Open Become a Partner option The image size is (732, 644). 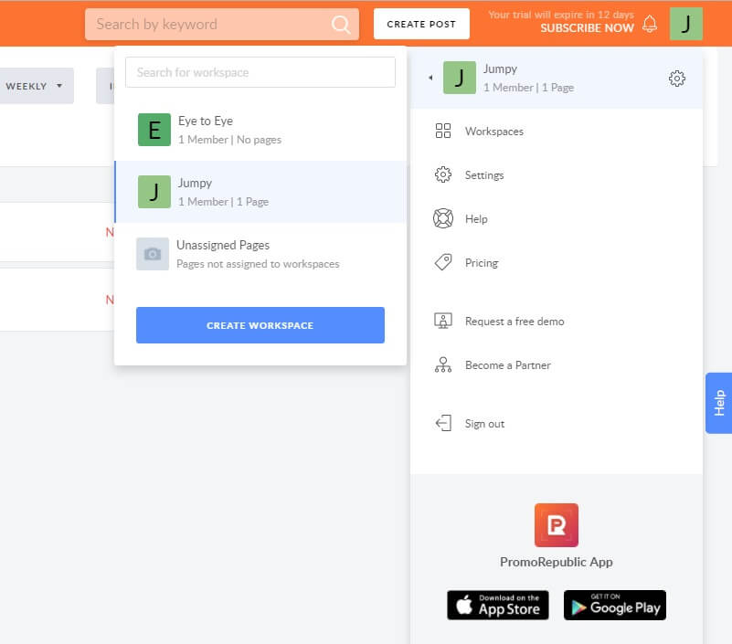[507, 365]
